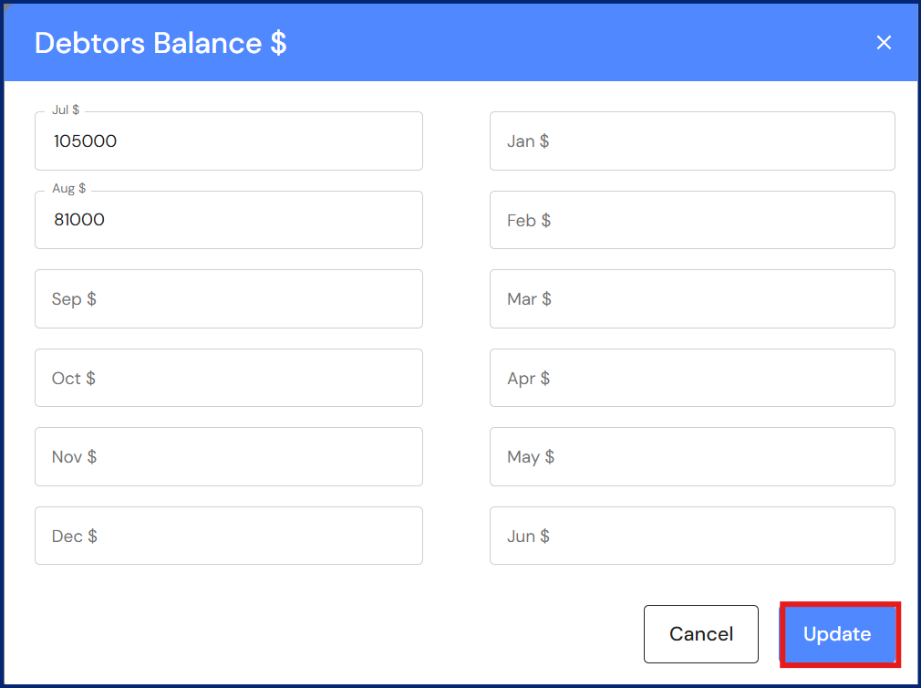
Task: Focus the Sep $ input field
Action: [x=228, y=299]
